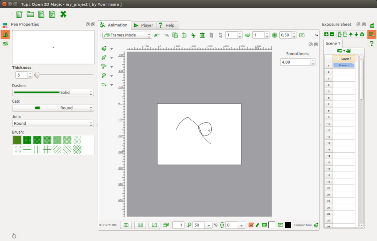This screenshot has width=377, height=241.
Task: Switch to the Player tab
Action: pyautogui.click(x=143, y=25)
